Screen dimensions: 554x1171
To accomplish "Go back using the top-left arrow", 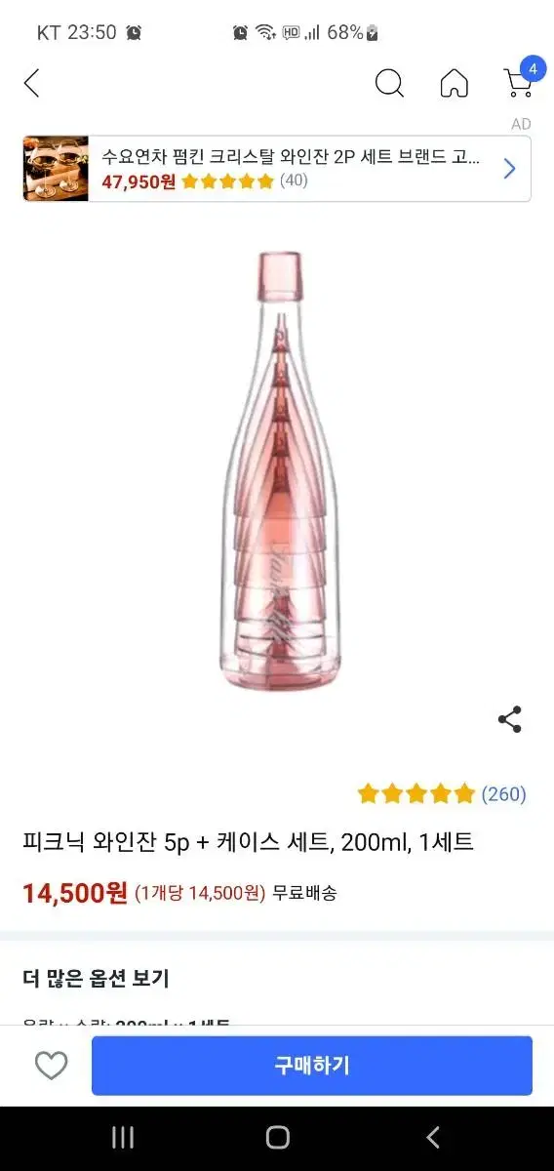I will tap(31, 84).
